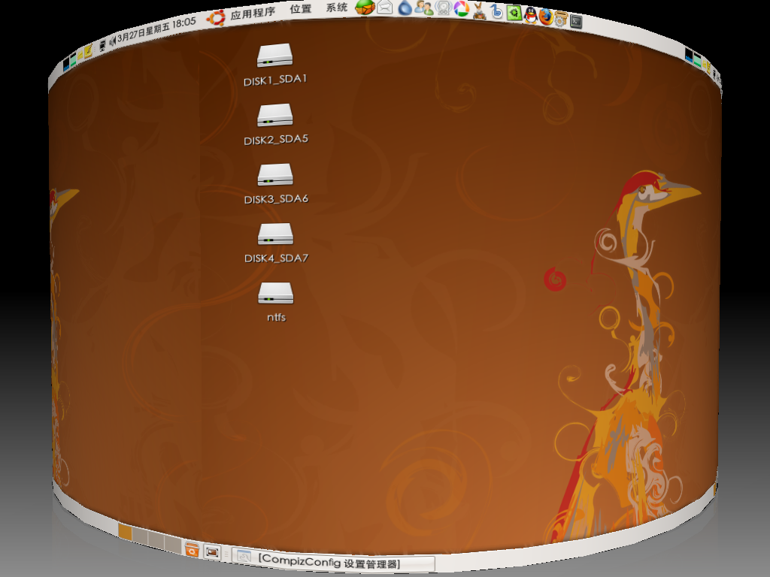This screenshot has height=577, width=770.
Task: Open the gear settings launcher
Action: pos(560,19)
